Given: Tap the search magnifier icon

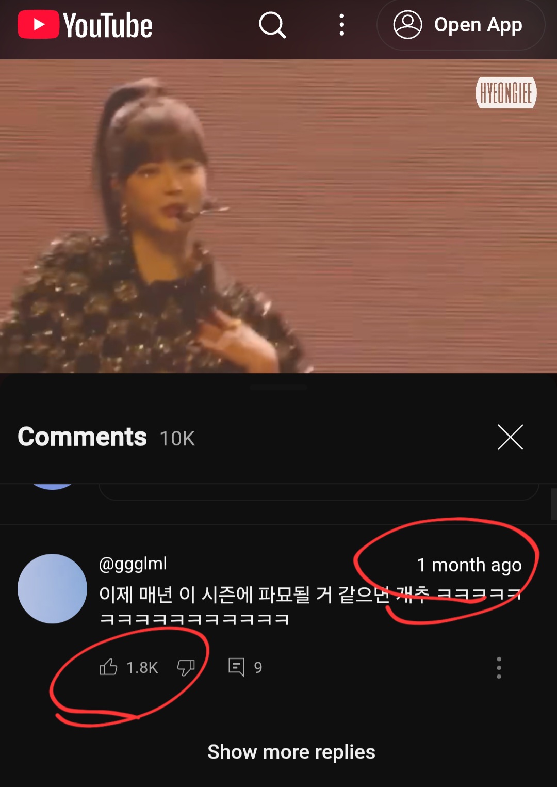Looking at the screenshot, I should pyautogui.click(x=272, y=25).
